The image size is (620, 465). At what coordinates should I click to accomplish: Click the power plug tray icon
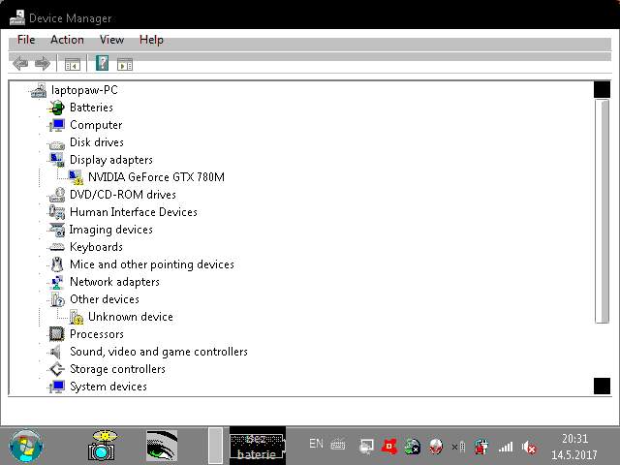click(x=481, y=447)
